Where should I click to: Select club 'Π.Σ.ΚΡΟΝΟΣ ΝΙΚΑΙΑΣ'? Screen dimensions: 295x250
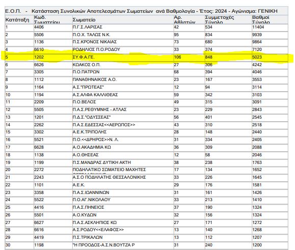[x=95, y=42]
